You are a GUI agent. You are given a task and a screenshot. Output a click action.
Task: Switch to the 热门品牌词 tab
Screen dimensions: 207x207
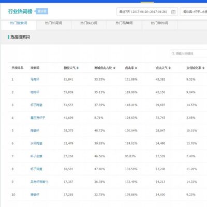[x=124, y=23]
